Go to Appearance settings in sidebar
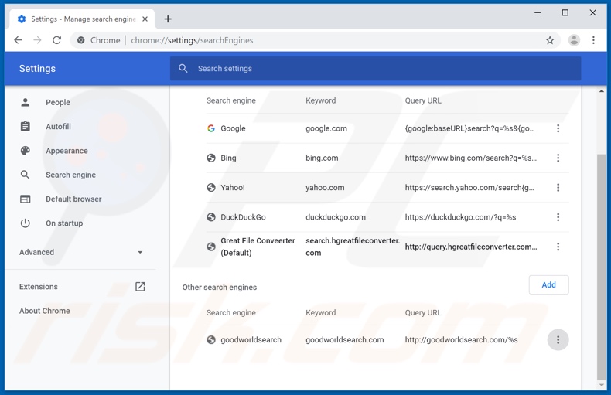Screen dimensions: 611x395 [x=67, y=151]
